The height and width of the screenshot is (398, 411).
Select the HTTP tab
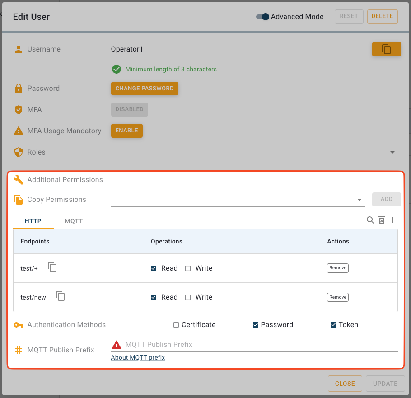[33, 221]
